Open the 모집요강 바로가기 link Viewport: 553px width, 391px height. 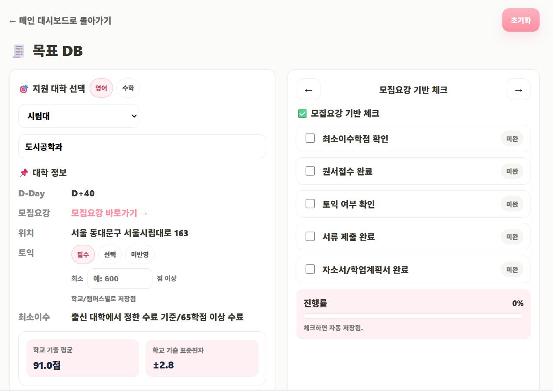110,213
